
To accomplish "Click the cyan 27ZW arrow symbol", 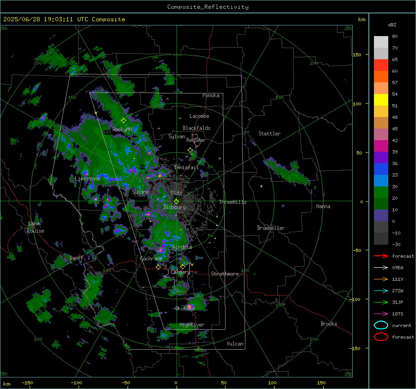I will click(x=381, y=291).
